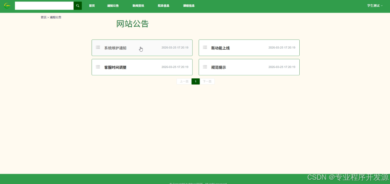Click the 首页 breadcrumb link
Image resolution: width=390 pixels, height=184 pixels.
[x=44, y=17]
